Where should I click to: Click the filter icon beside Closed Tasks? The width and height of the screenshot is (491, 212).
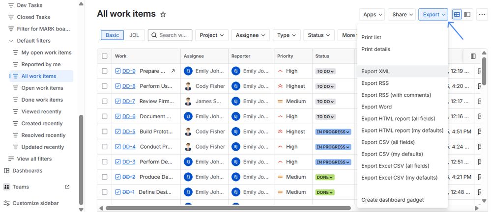(11, 17)
